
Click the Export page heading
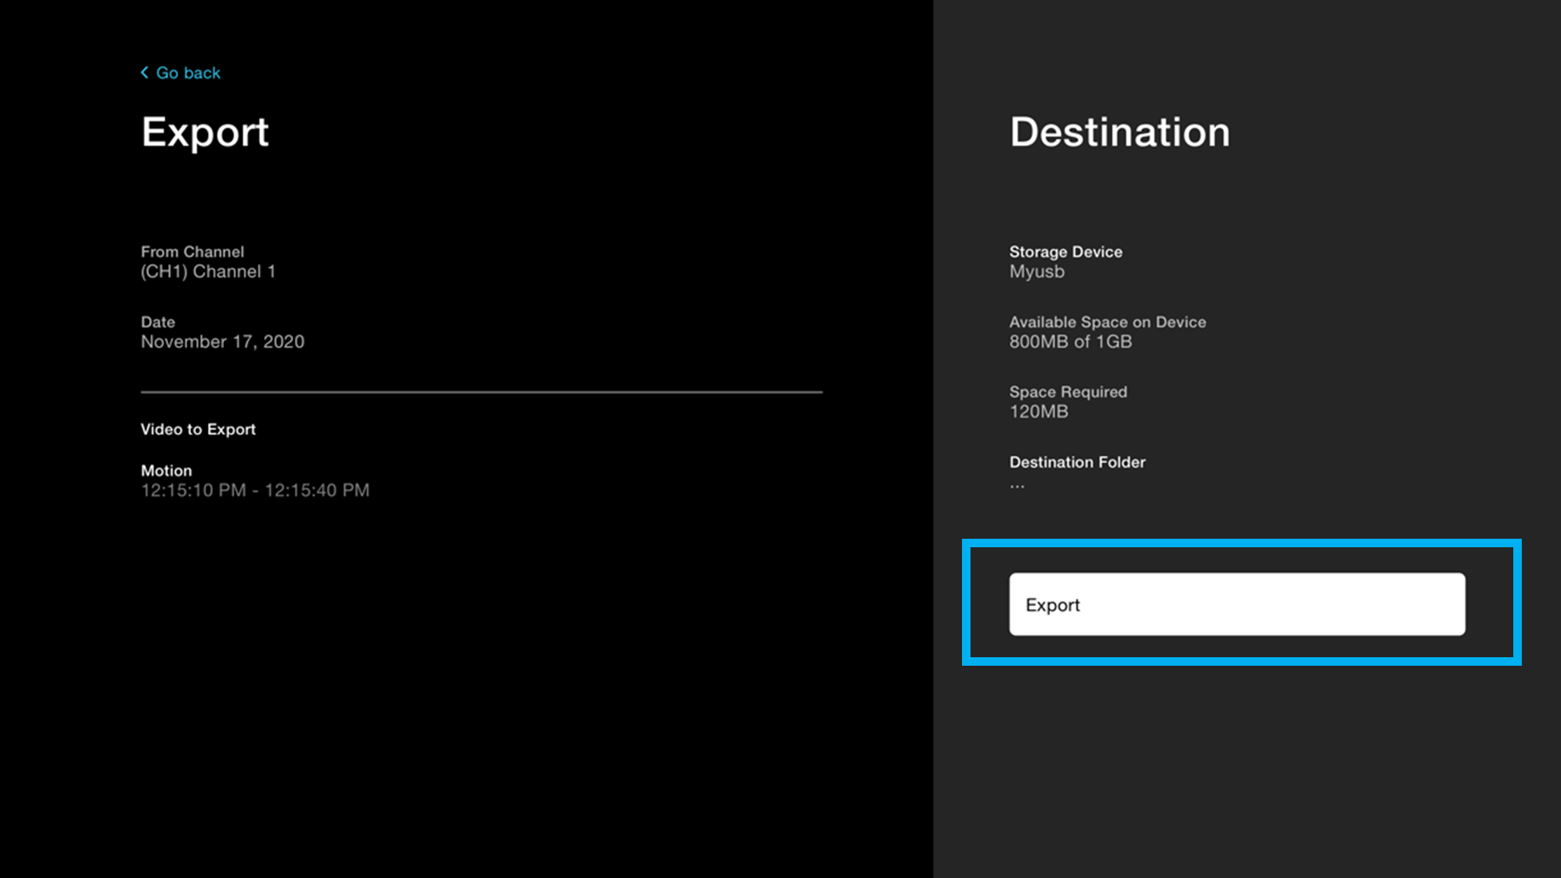pos(205,133)
